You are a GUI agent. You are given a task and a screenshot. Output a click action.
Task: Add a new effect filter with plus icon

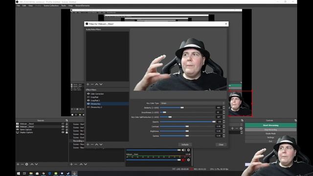coord(88,145)
